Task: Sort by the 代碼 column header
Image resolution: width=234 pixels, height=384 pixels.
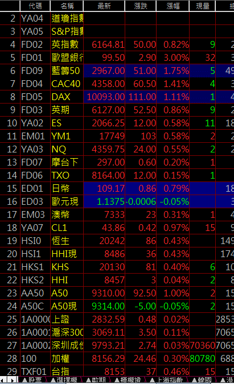Action: pos(35,6)
